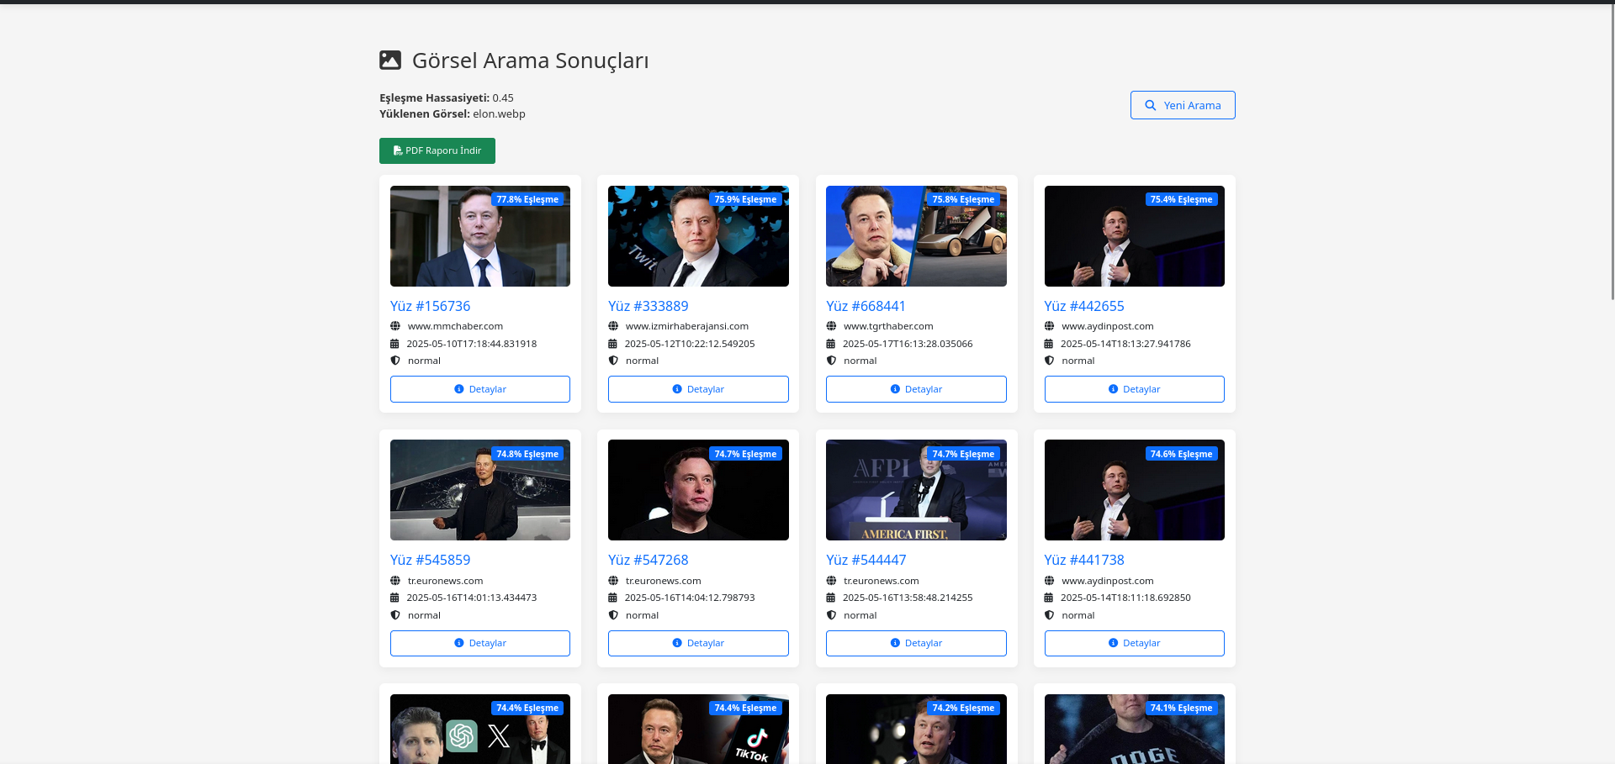Click the shield icon beside normal on Yüz #668441
The width and height of the screenshot is (1615, 764).
point(831,360)
